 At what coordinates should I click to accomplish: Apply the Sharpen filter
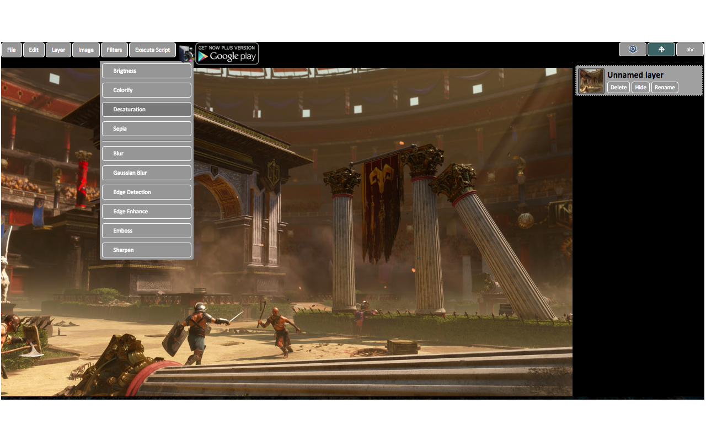coord(147,250)
